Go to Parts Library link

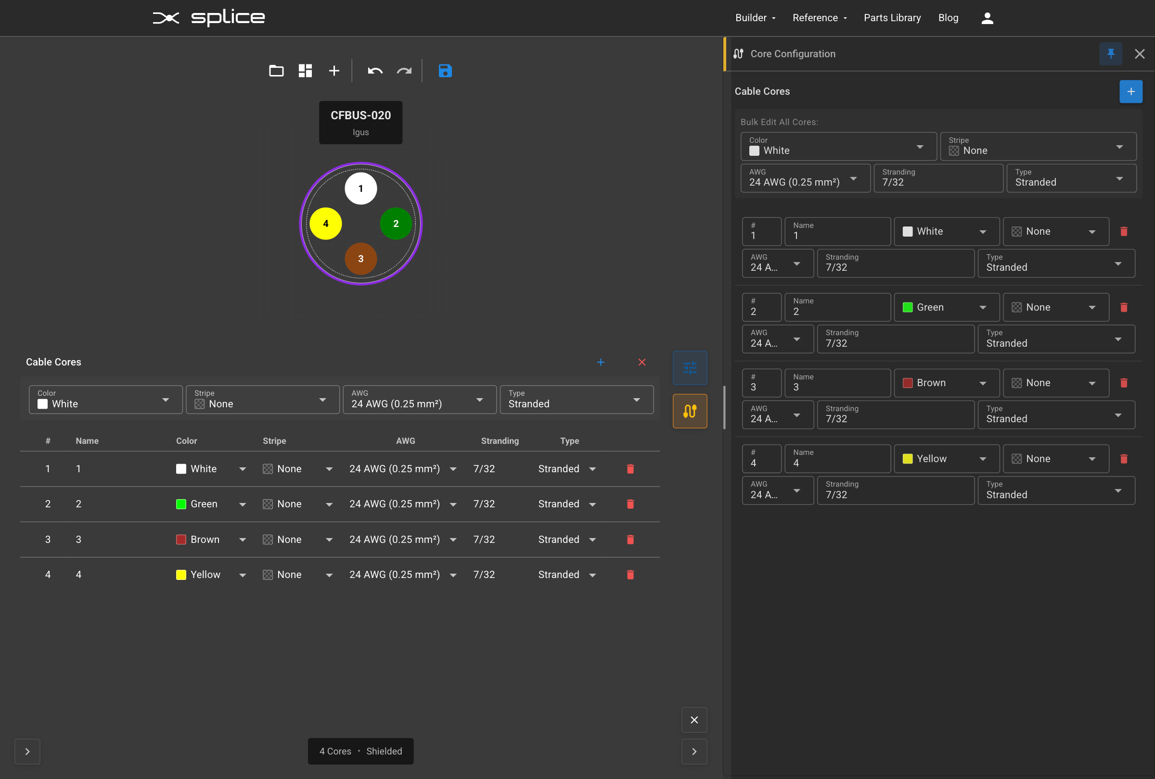click(892, 18)
